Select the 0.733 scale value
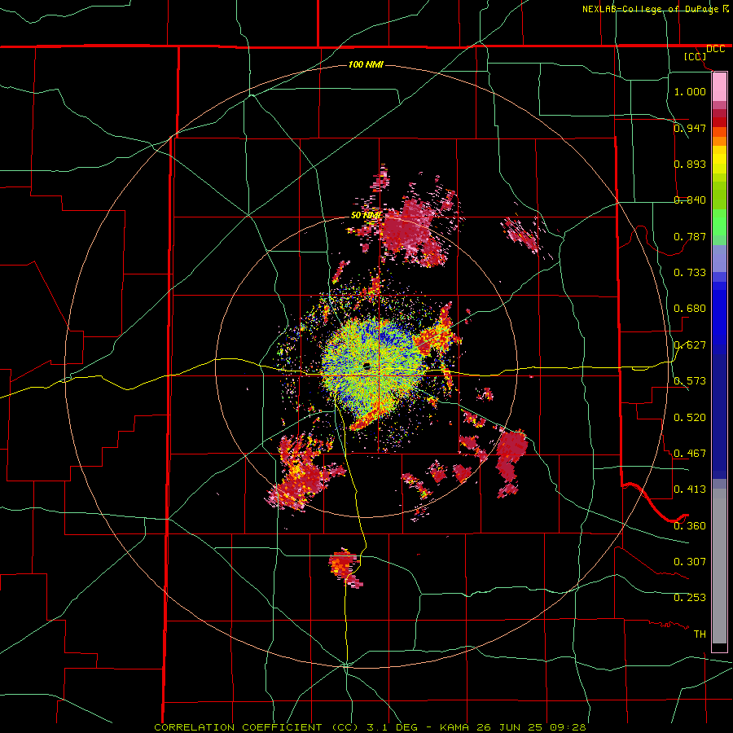The image size is (733, 733). pyautogui.click(x=690, y=272)
